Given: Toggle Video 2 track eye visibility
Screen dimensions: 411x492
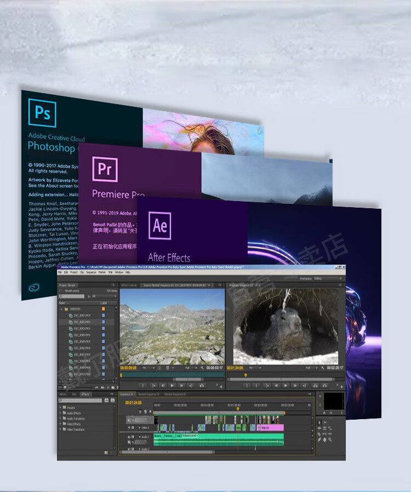Looking at the screenshot, I should point(129,428).
